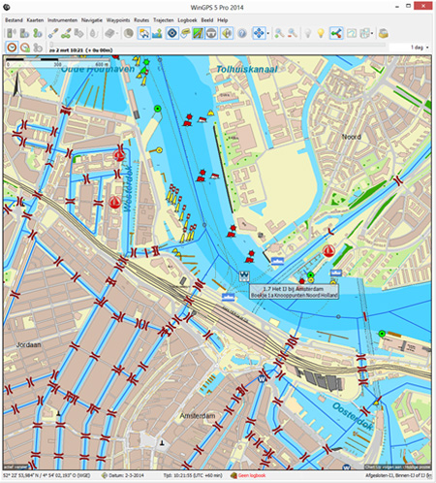The image size is (436, 483).
Task: Toggle the highlighted clock time mode button
Action: [12, 48]
